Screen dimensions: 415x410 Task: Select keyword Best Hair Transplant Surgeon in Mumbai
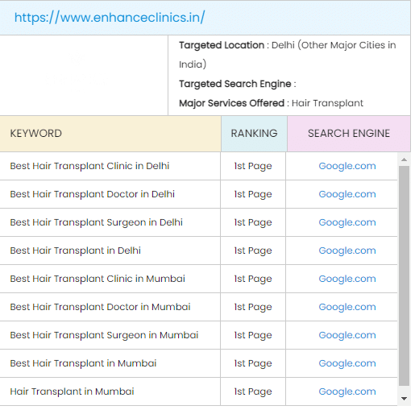(x=104, y=335)
